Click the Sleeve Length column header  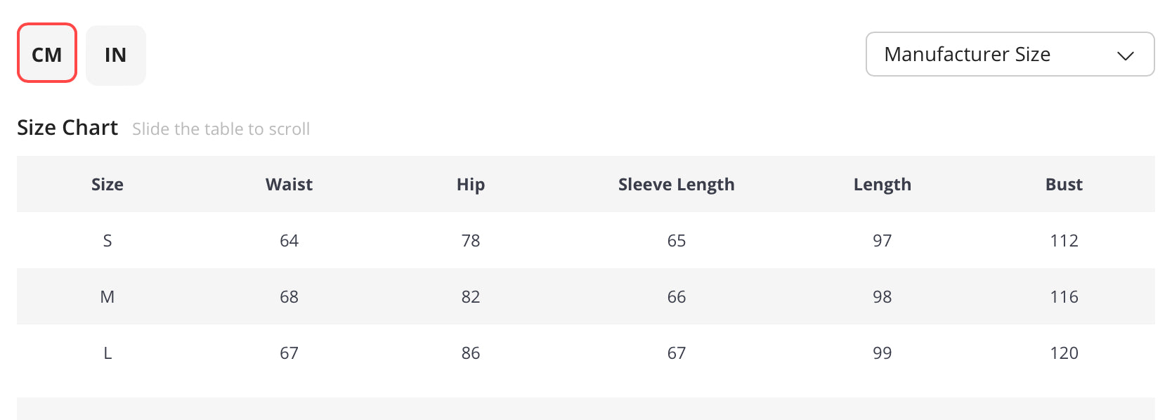click(x=676, y=185)
